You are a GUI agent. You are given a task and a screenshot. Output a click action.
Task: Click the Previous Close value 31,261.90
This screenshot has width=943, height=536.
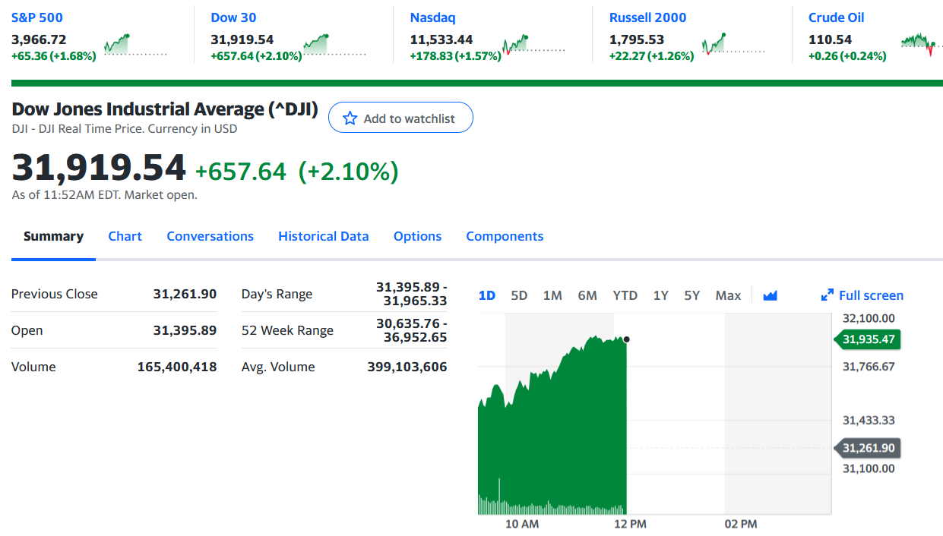pos(185,294)
